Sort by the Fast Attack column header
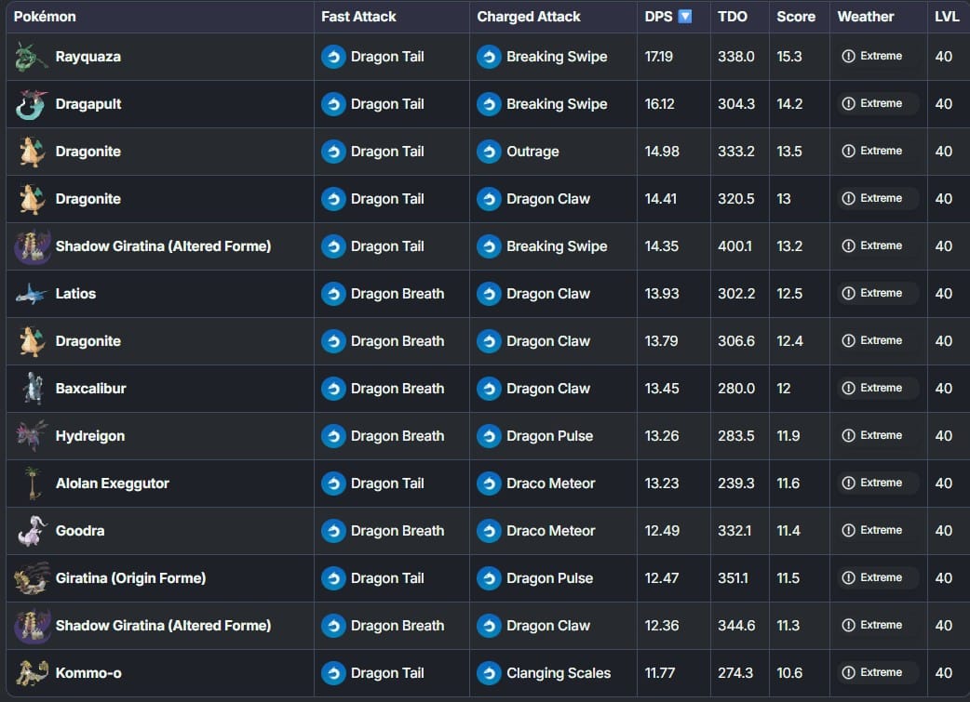The image size is (970, 702). [x=358, y=17]
